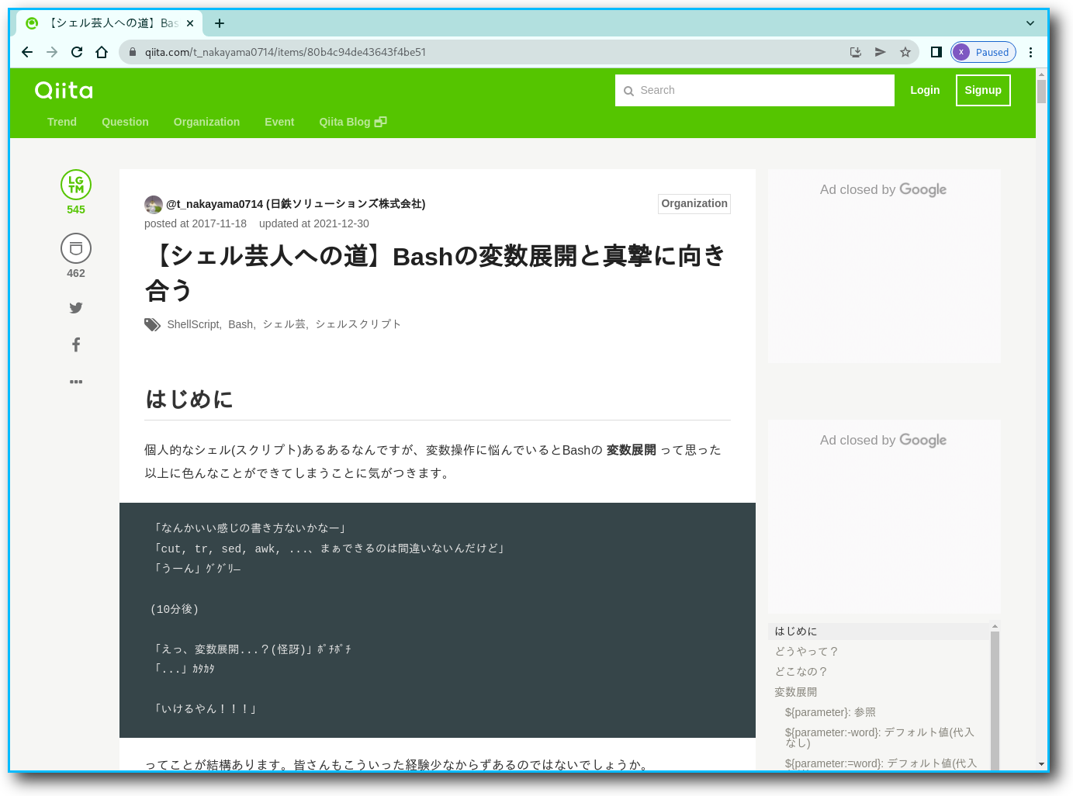This screenshot has width=1073, height=796.
Task: Focus the Search input field
Action: (755, 90)
